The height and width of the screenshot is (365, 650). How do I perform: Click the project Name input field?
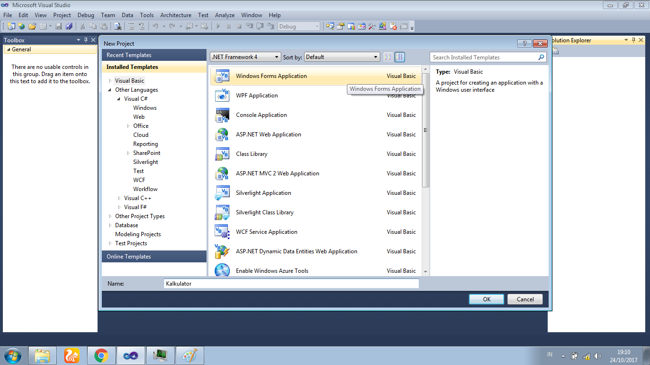coord(291,283)
